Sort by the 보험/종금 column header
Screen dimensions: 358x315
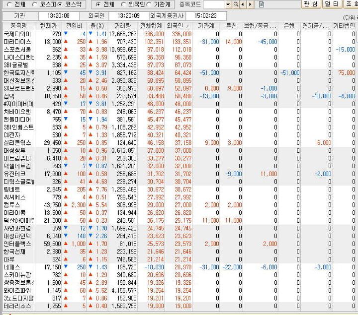260,26
